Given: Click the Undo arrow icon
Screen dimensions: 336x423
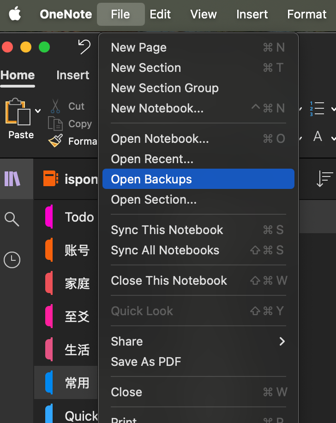Looking at the screenshot, I should tap(84, 47).
